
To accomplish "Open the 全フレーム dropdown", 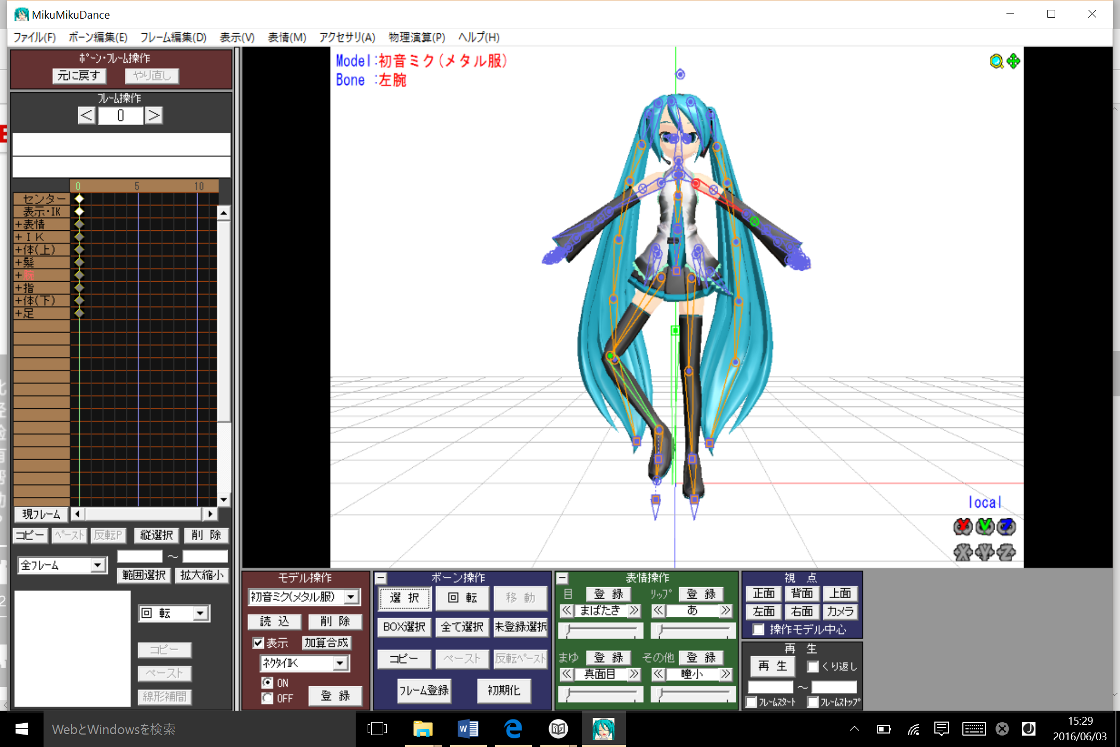I will (97, 565).
